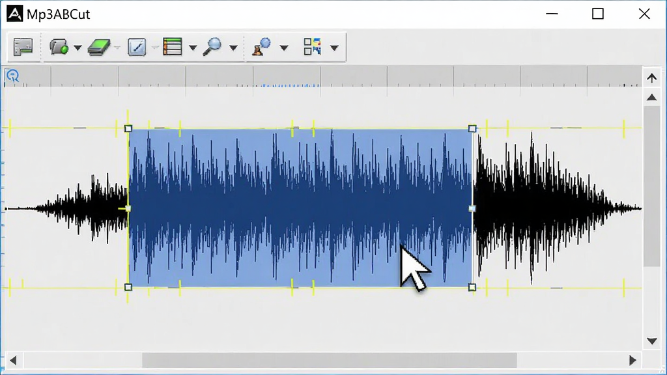Viewport: 667px width, 375px height.
Task: Click the up-arrow button above vertical scrollbar
Action: pyautogui.click(x=651, y=78)
